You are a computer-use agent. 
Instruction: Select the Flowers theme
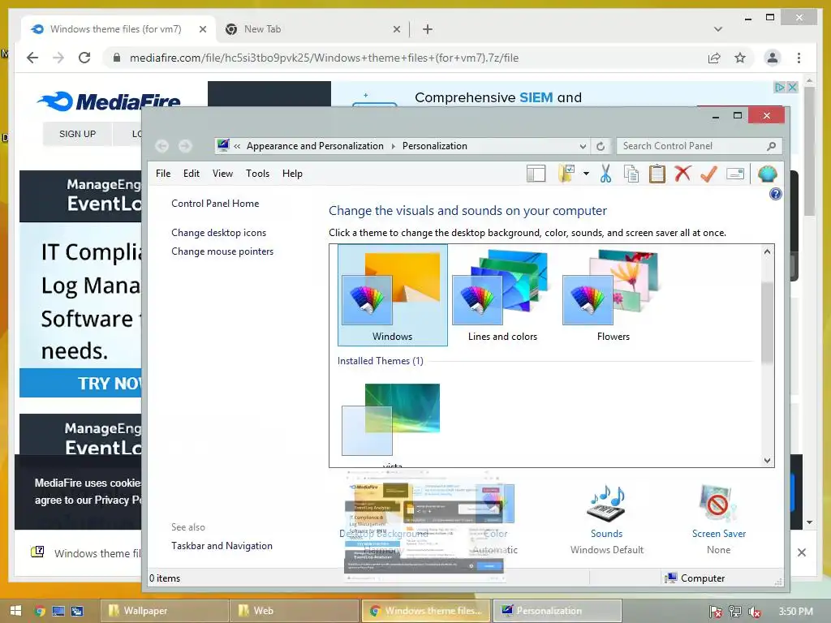click(614, 295)
